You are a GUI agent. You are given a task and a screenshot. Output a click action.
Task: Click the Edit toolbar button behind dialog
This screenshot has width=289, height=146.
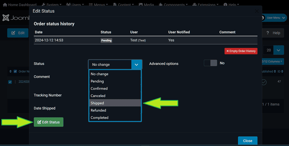[x=18, y=33]
